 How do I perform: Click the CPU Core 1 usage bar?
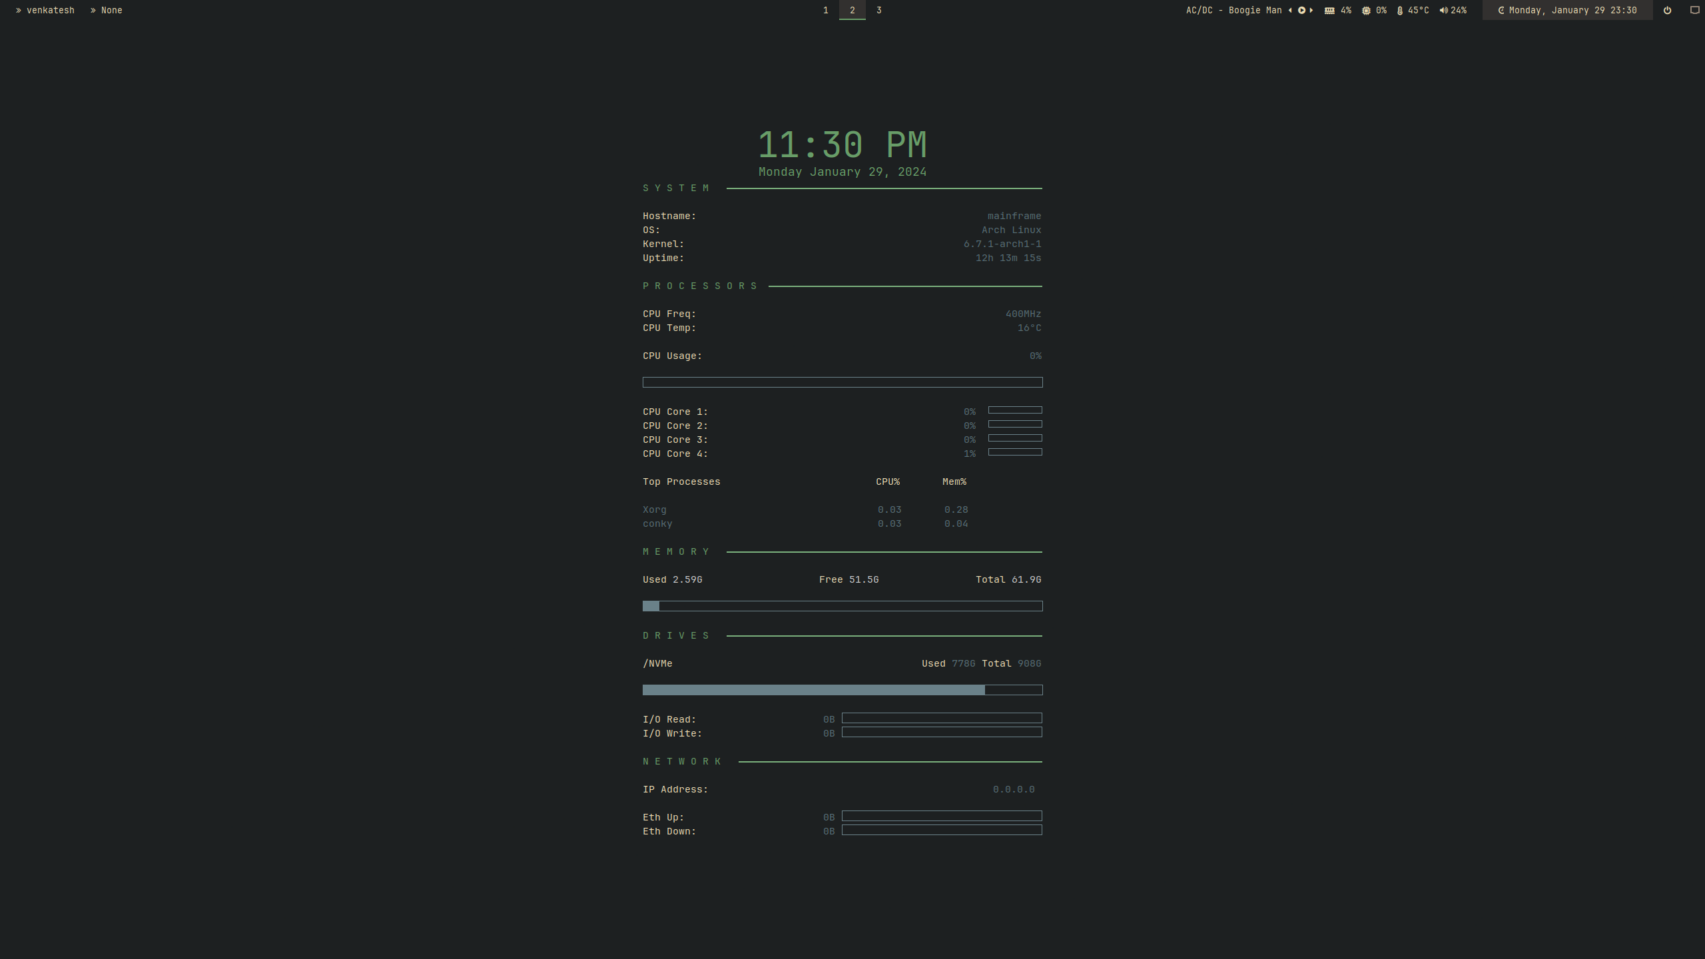point(1015,410)
